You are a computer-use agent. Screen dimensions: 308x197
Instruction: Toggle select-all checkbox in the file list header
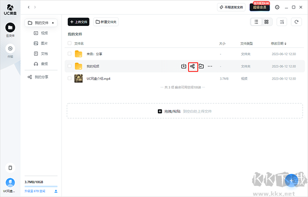click(70, 43)
